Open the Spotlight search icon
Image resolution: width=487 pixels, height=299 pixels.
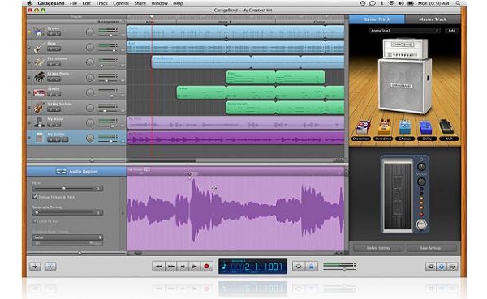pyautogui.click(x=458, y=3)
